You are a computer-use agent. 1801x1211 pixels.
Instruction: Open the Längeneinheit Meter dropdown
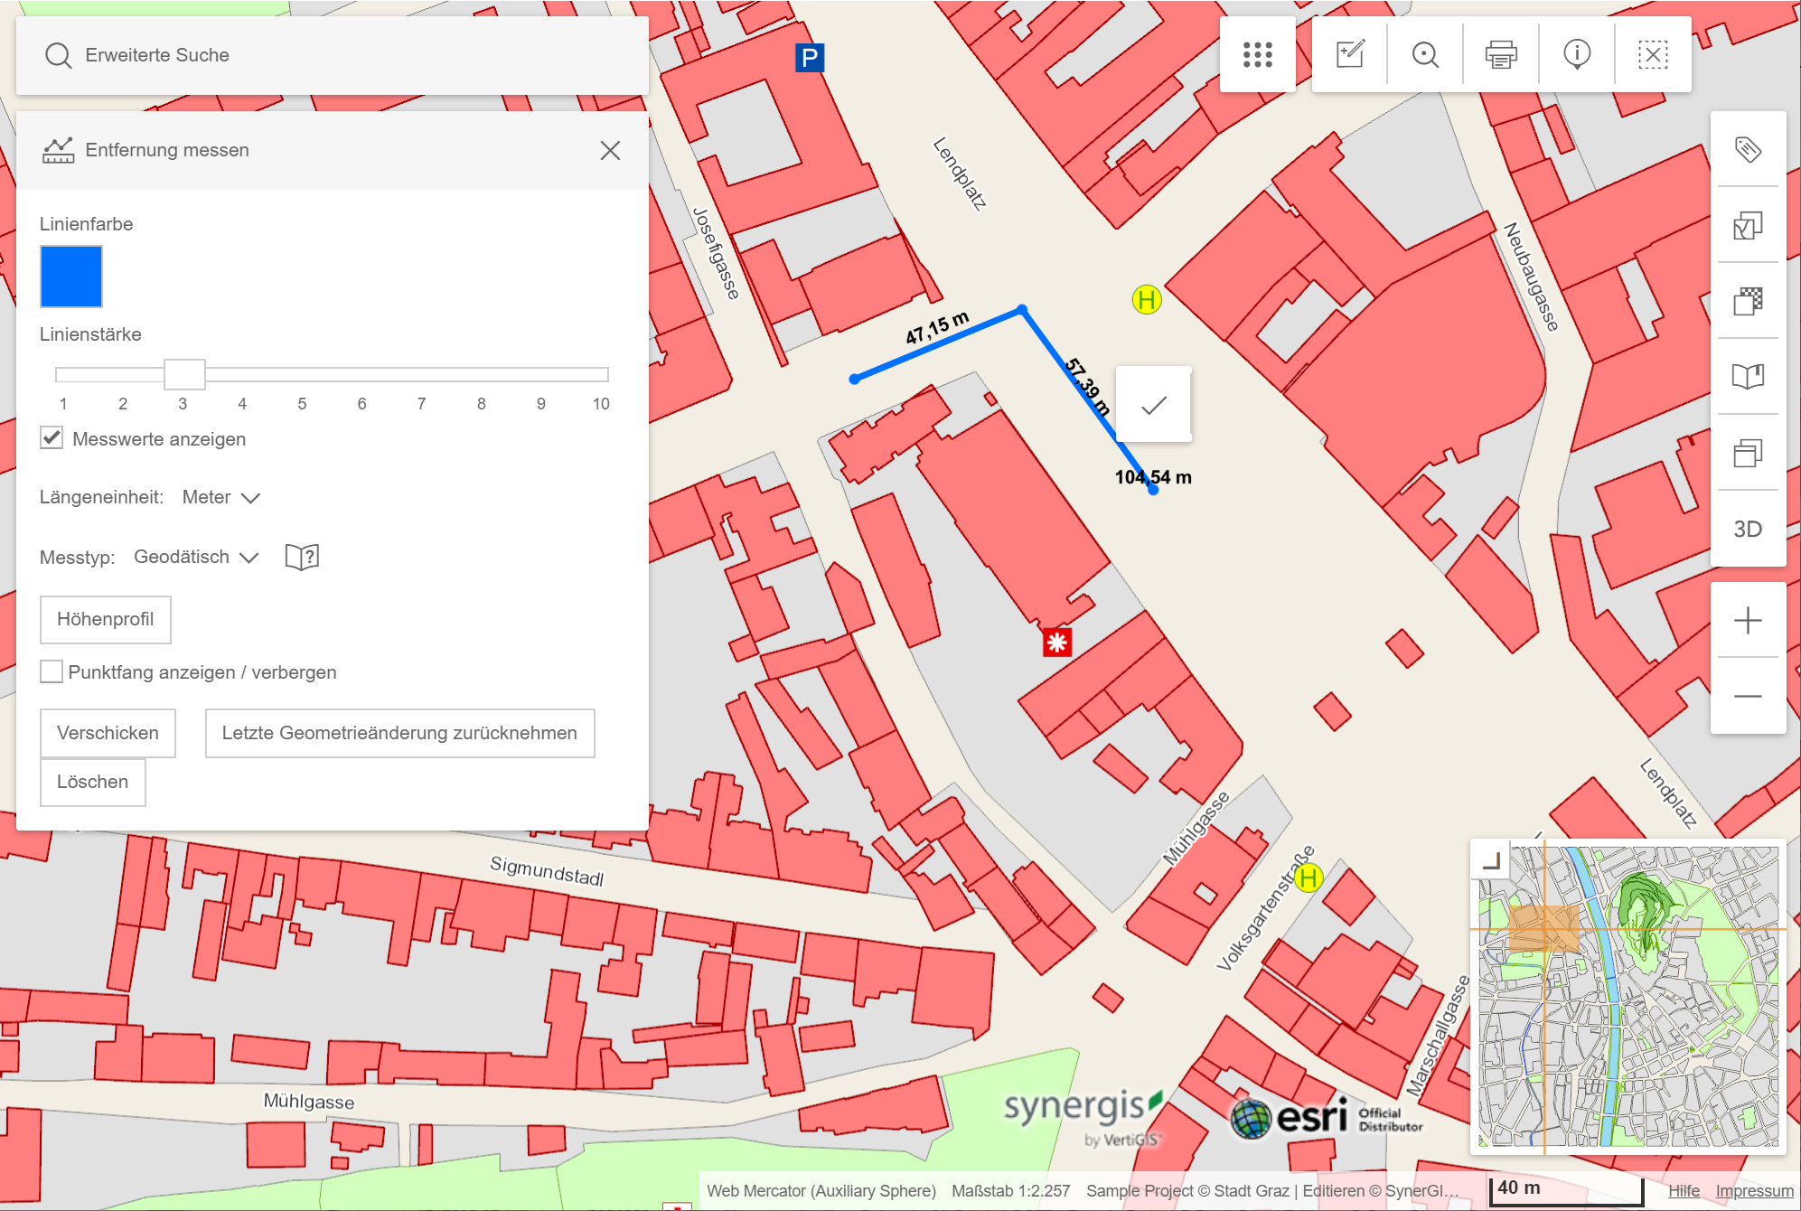tap(220, 497)
